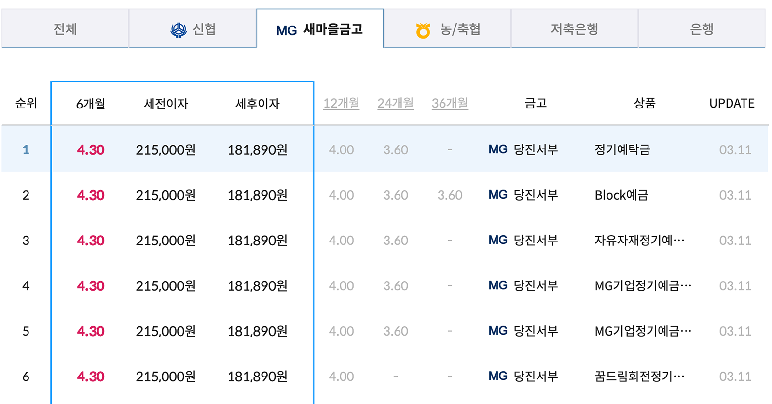Click the 36개월 3.60 value in Block예금 row
This screenshot has width=772, height=404.
click(450, 195)
